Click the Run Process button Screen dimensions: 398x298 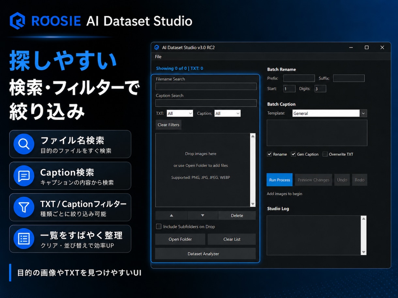pyautogui.click(x=280, y=180)
